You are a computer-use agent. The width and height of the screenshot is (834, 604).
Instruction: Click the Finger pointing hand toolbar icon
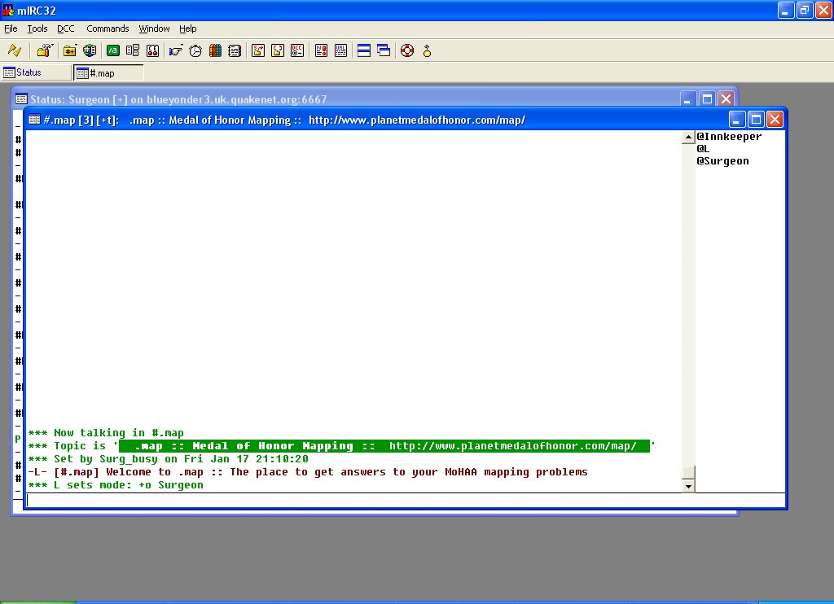point(175,50)
